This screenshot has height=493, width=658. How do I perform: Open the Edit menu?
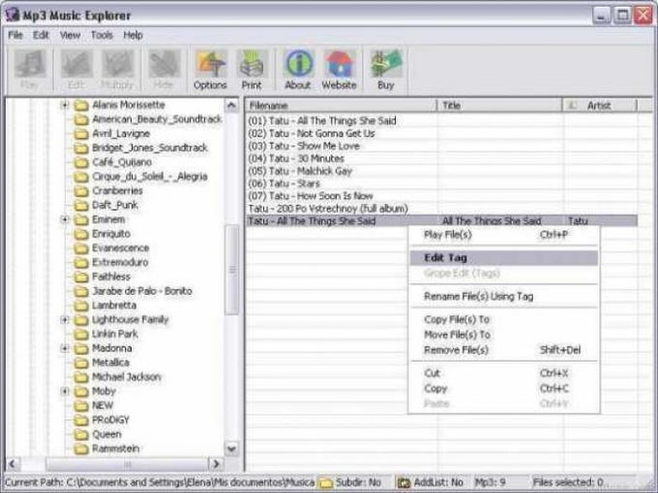point(41,35)
